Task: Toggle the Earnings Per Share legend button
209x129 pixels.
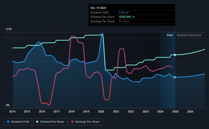Action: pos(85,122)
